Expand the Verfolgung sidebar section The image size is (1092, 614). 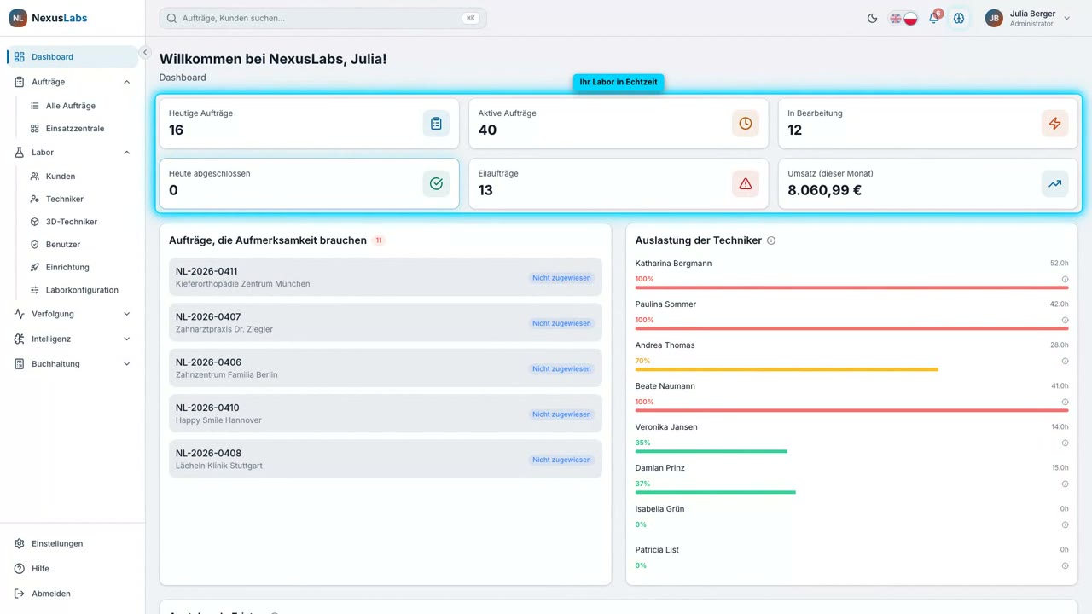point(73,314)
